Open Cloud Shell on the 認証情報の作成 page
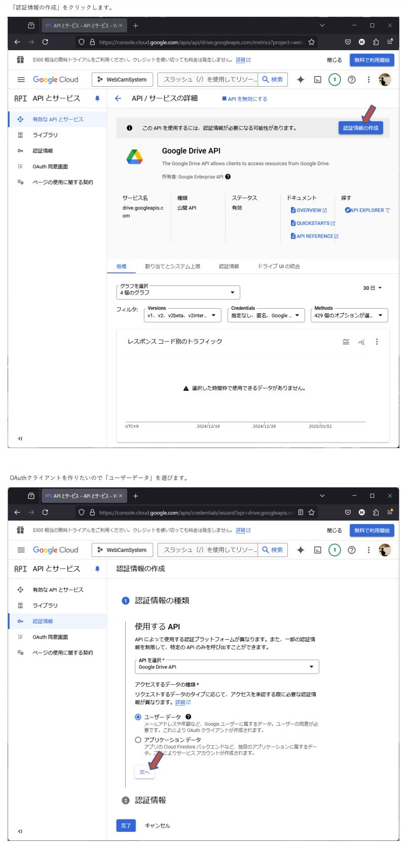The height and width of the screenshot is (849, 409). tap(318, 550)
